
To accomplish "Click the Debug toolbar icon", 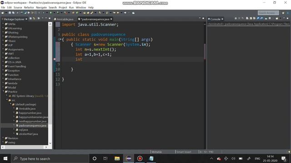I will tap(44, 13).
